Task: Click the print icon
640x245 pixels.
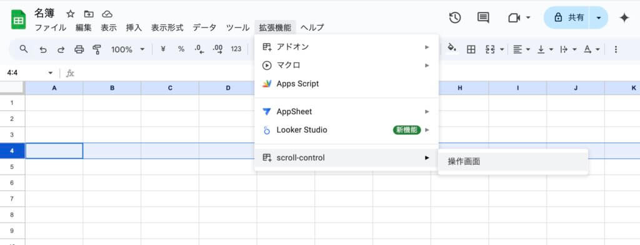Action: [x=79, y=50]
